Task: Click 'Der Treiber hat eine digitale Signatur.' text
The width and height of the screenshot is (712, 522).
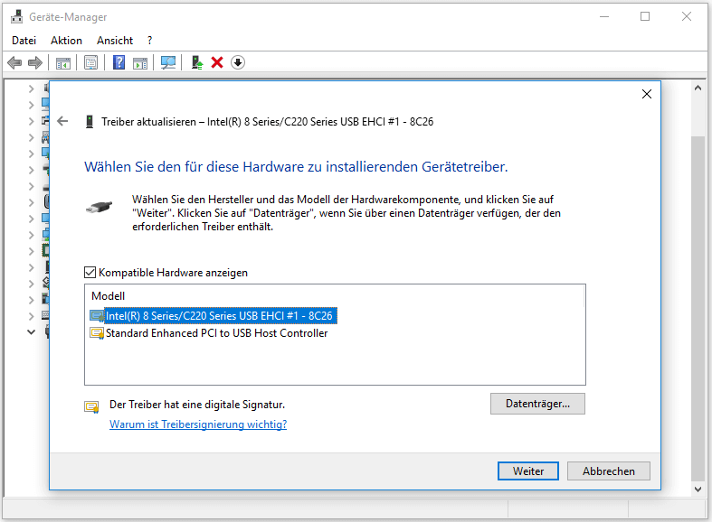Action: (x=197, y=405)
